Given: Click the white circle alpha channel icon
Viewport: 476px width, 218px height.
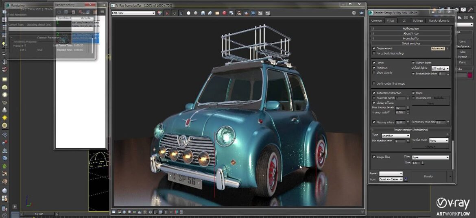Looking at the screenshot, I should 188,13.
